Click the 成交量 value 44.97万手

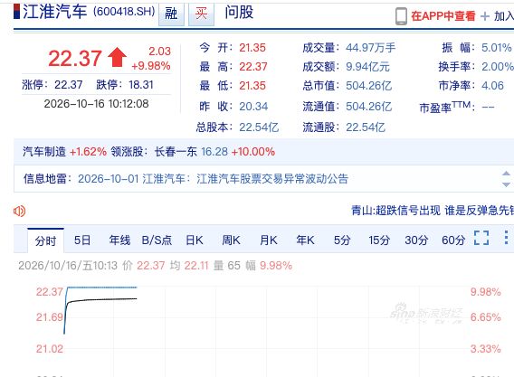tap(371, 48)
